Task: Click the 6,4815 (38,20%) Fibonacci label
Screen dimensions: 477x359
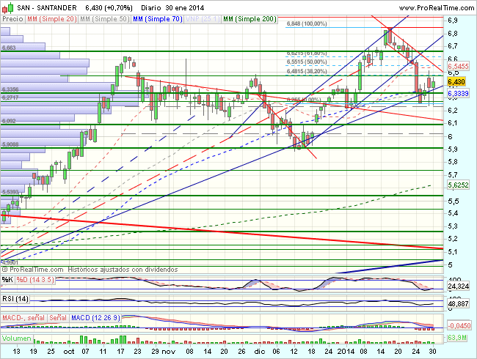Action: pyautogui.click(x=307, y=71)
